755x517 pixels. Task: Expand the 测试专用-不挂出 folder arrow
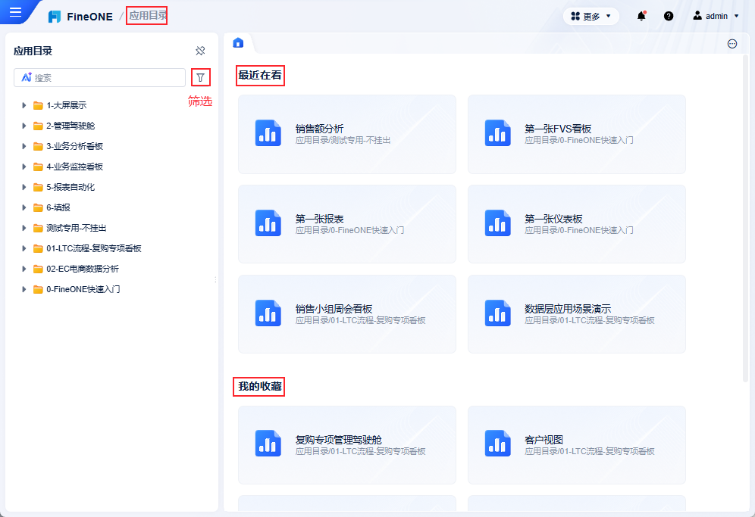point(23,228)
